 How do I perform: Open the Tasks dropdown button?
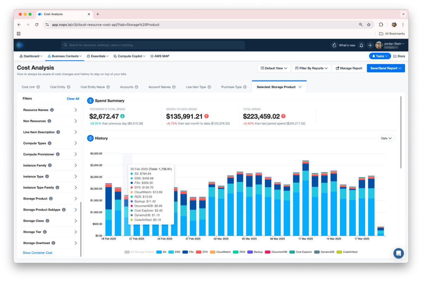(380, 56)
